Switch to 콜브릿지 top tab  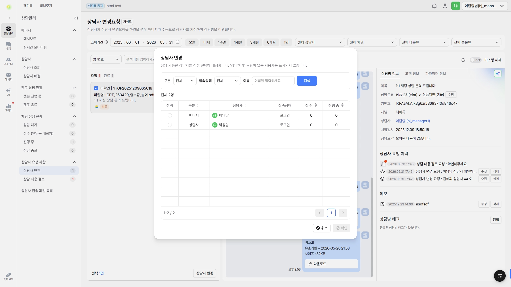[x=46, y=6]
